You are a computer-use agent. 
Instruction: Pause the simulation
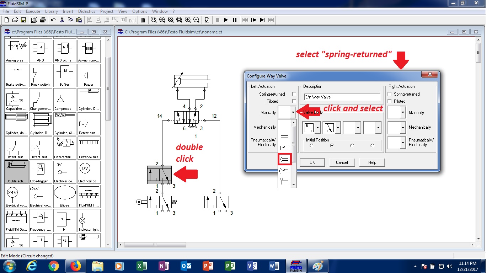tap(235, 20)
